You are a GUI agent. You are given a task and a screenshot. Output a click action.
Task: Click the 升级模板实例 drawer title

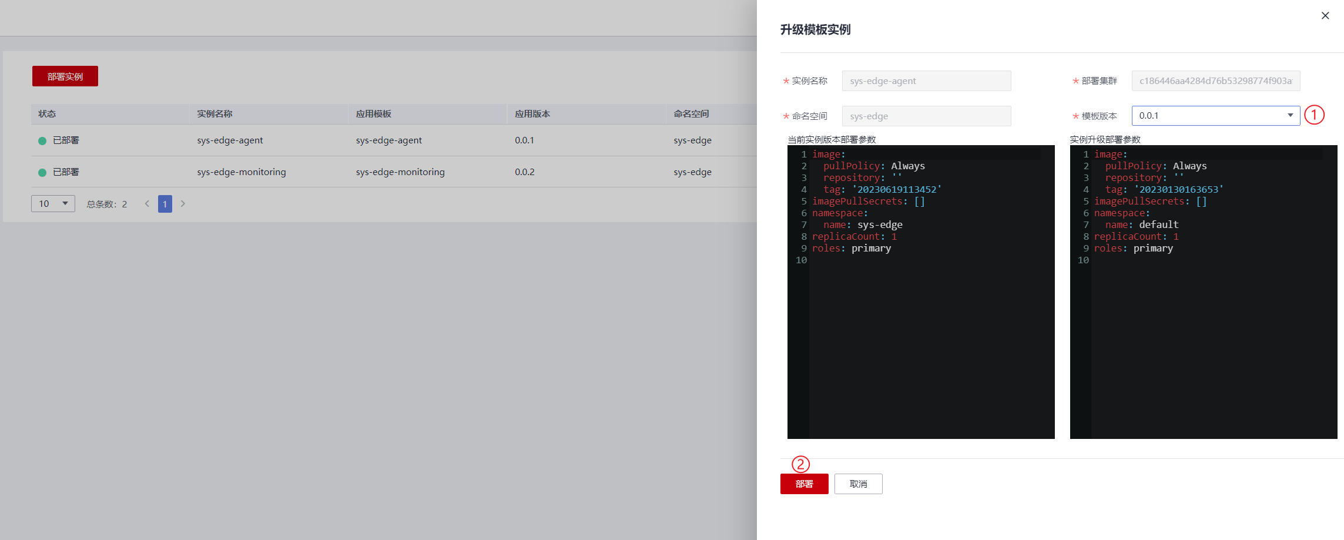[815, 30]
